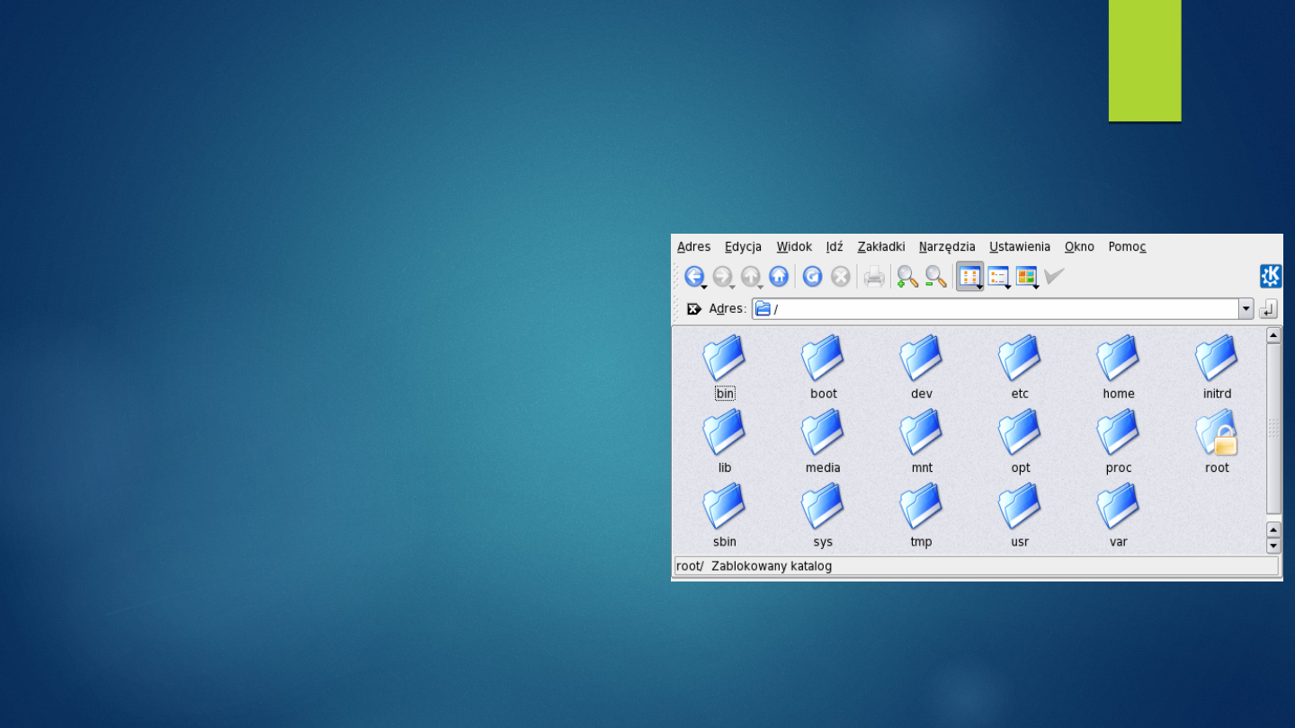The width and height of the screenshot is (1295, 728).
Task: Select the sys folder
Action: pyautogui.click(x=823, y=516)
